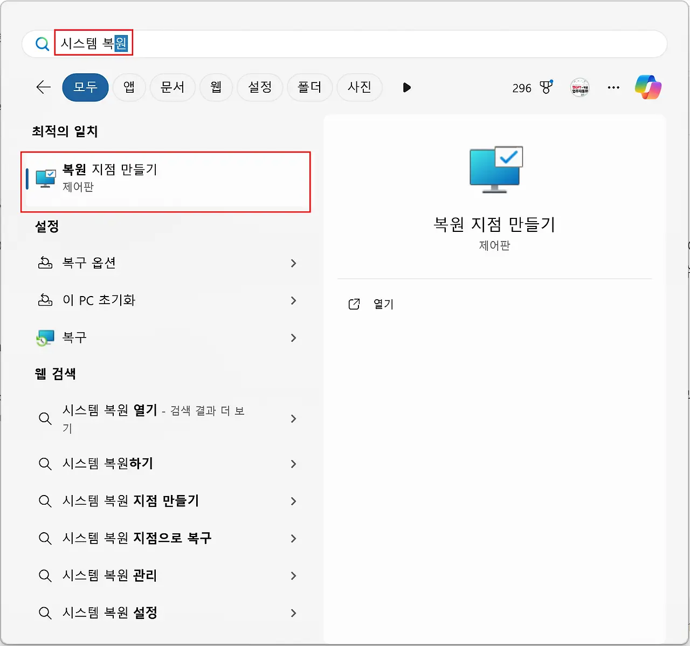Click the magnifying glass search icon
Viewport: 690px width, 646px height.
(x=42, y=44)
